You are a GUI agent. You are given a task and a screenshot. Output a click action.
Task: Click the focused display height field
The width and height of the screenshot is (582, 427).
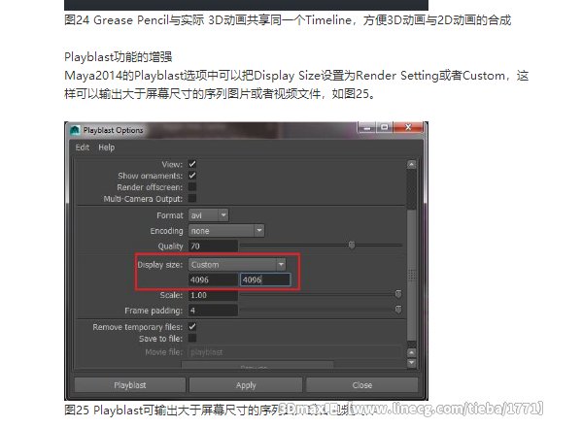tap(265, 279)
